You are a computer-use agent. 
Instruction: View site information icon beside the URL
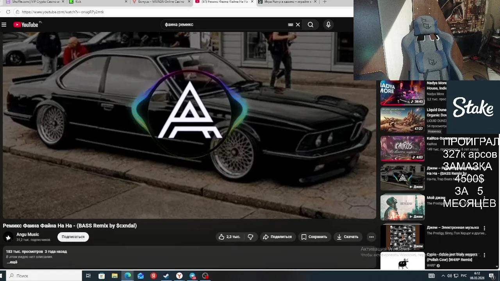pyautogui.click(x=17, y=12)
